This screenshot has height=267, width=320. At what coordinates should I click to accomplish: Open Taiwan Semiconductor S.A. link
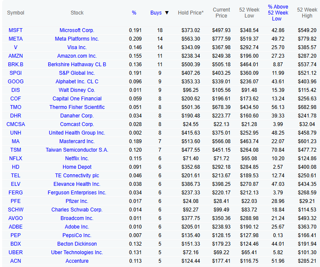tap(77, 150)
